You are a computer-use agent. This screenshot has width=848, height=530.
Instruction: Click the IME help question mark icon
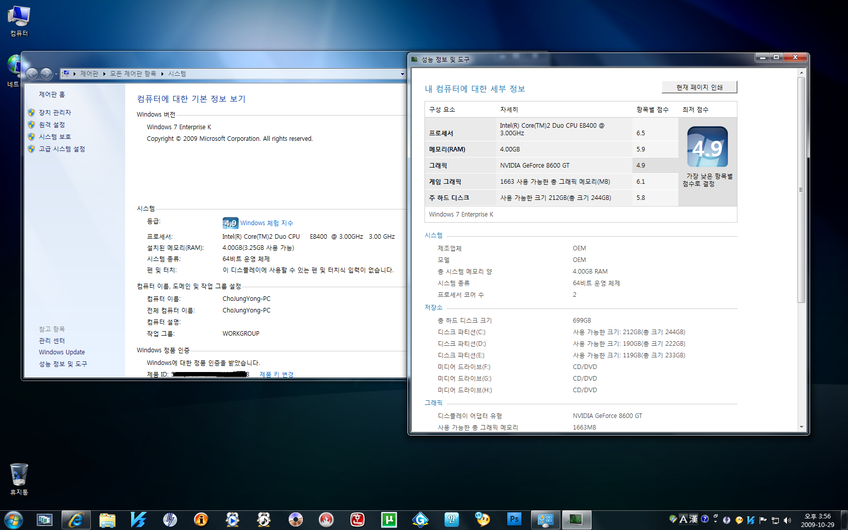tap(705, 519)
